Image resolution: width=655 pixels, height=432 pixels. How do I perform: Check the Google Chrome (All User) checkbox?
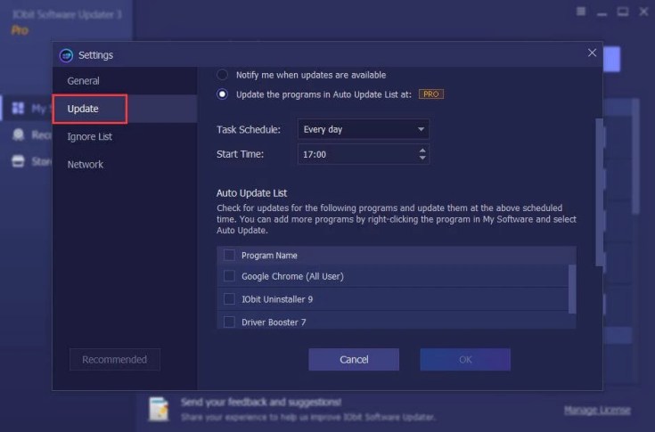[x=229, y=276]
